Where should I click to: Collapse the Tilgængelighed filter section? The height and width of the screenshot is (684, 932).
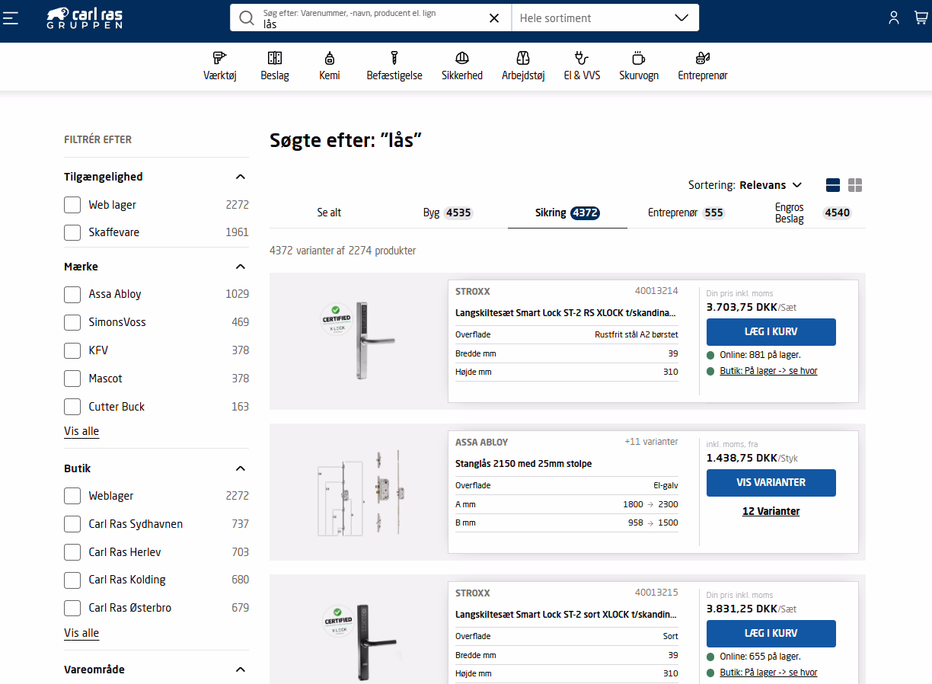[x=241, y=177]
